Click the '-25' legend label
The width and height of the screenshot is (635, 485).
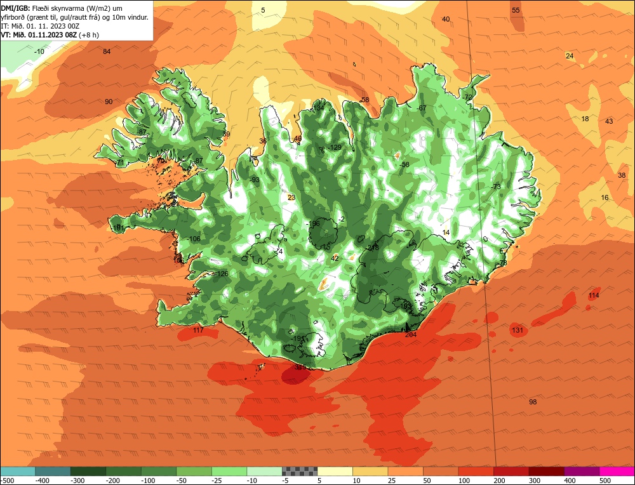[217, 481]
